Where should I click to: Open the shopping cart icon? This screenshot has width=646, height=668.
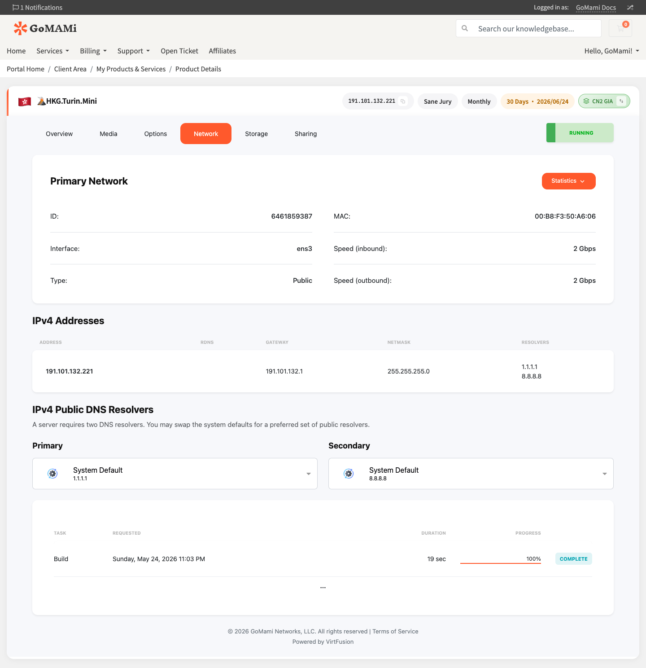[620, 28]
